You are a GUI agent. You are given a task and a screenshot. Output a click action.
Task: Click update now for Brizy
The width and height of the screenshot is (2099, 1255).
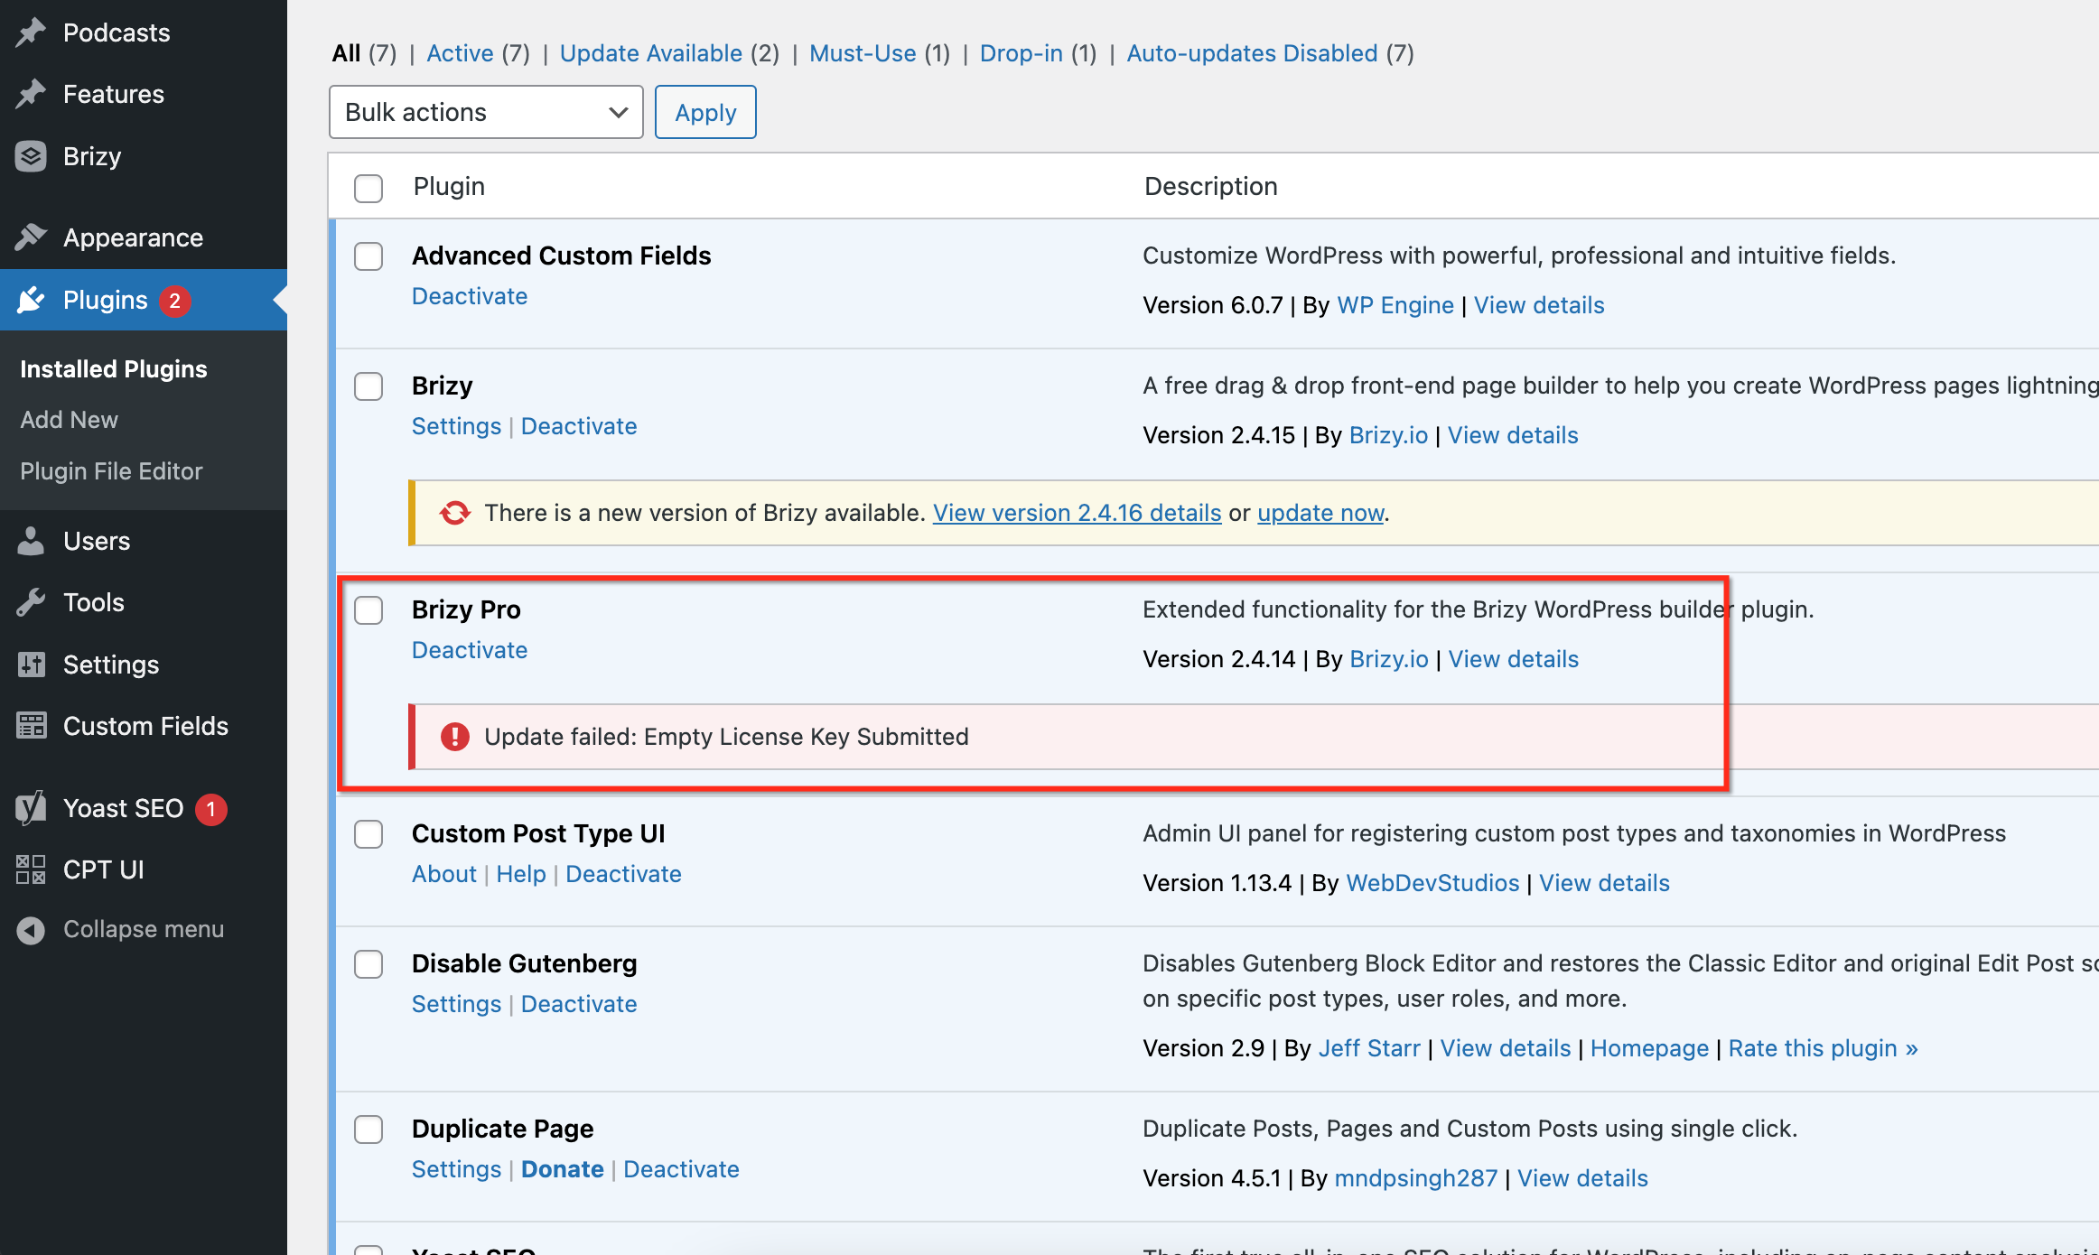point(1320,513)
